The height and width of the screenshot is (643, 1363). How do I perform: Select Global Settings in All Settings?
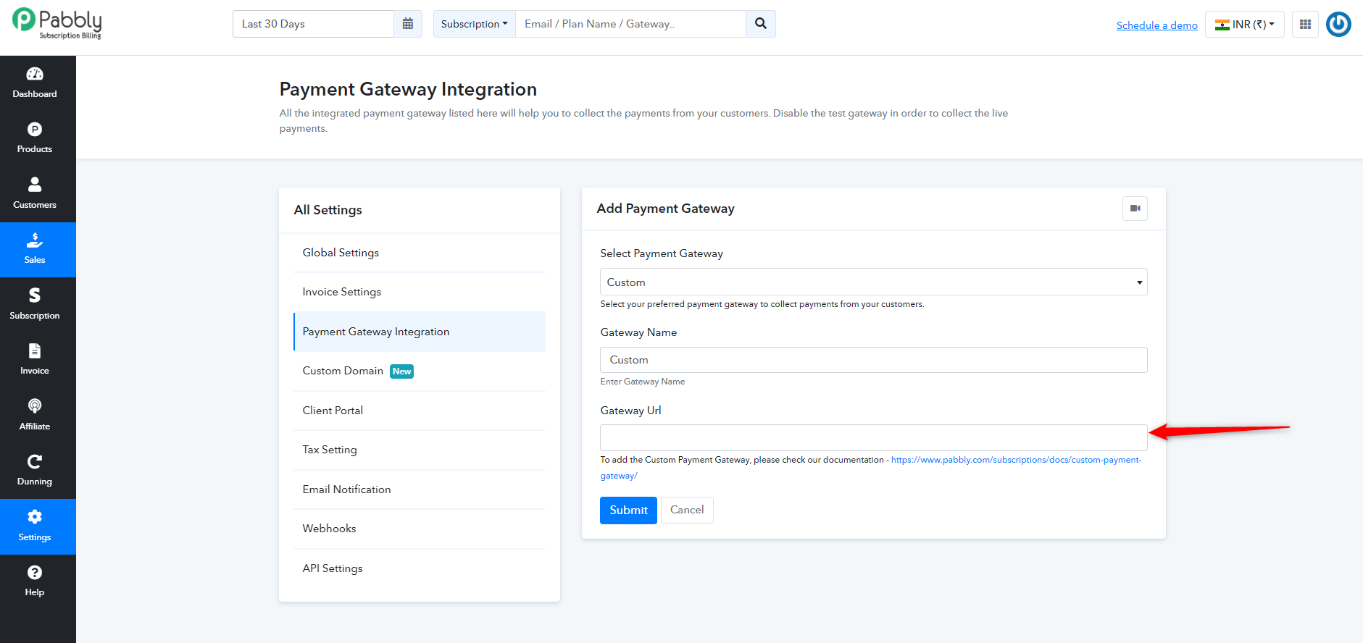(x=420, y=253)
